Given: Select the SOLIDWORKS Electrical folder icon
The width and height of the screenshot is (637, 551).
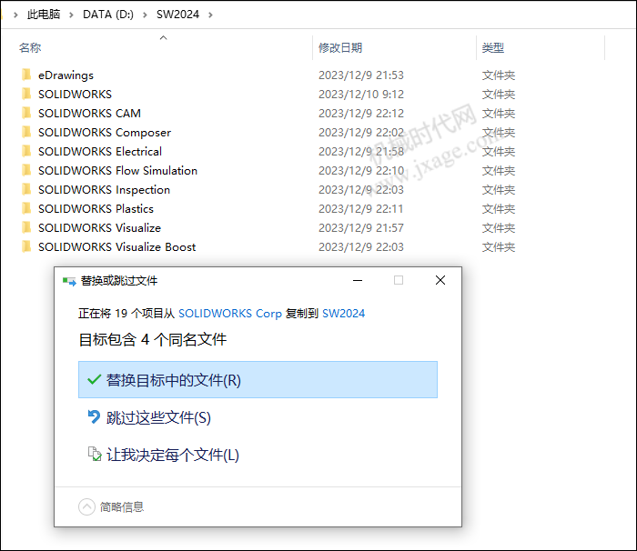Looking at the screenshot, I should pyautogui.click(x=26, y=151).
